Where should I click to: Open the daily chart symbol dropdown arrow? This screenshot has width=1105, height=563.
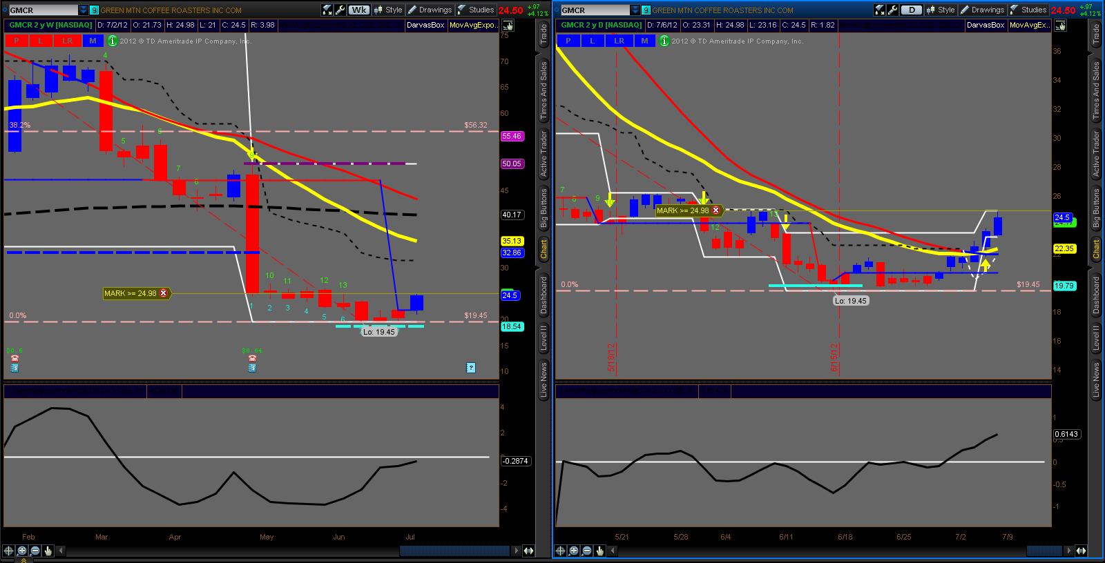(x=635, y=10)
